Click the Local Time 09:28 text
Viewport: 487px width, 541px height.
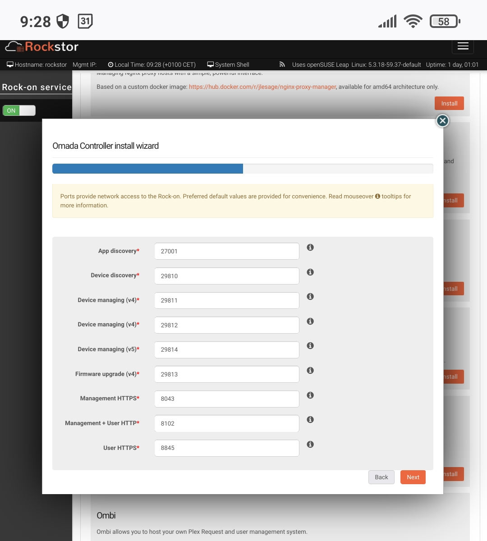tap(155, 64)
